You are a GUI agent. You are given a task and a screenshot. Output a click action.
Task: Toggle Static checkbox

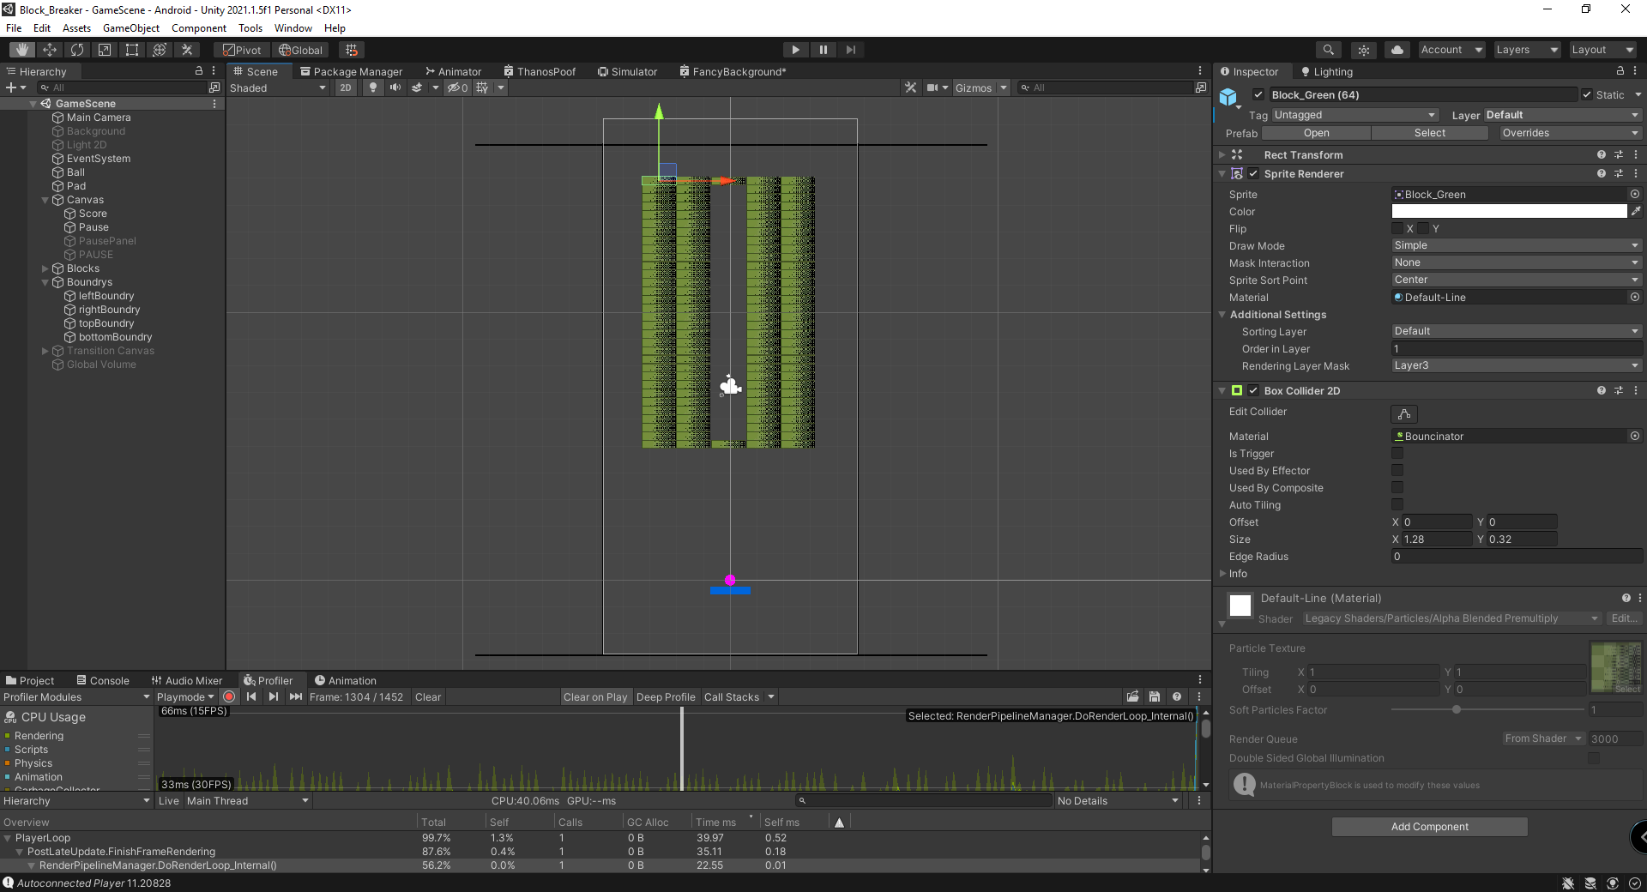1587,94
